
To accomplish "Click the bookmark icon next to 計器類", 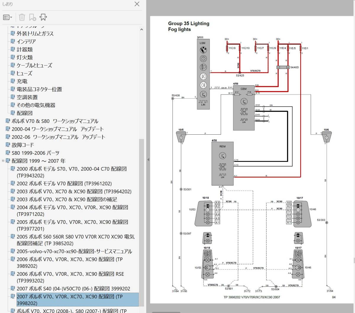I will (x=13, y=49).
